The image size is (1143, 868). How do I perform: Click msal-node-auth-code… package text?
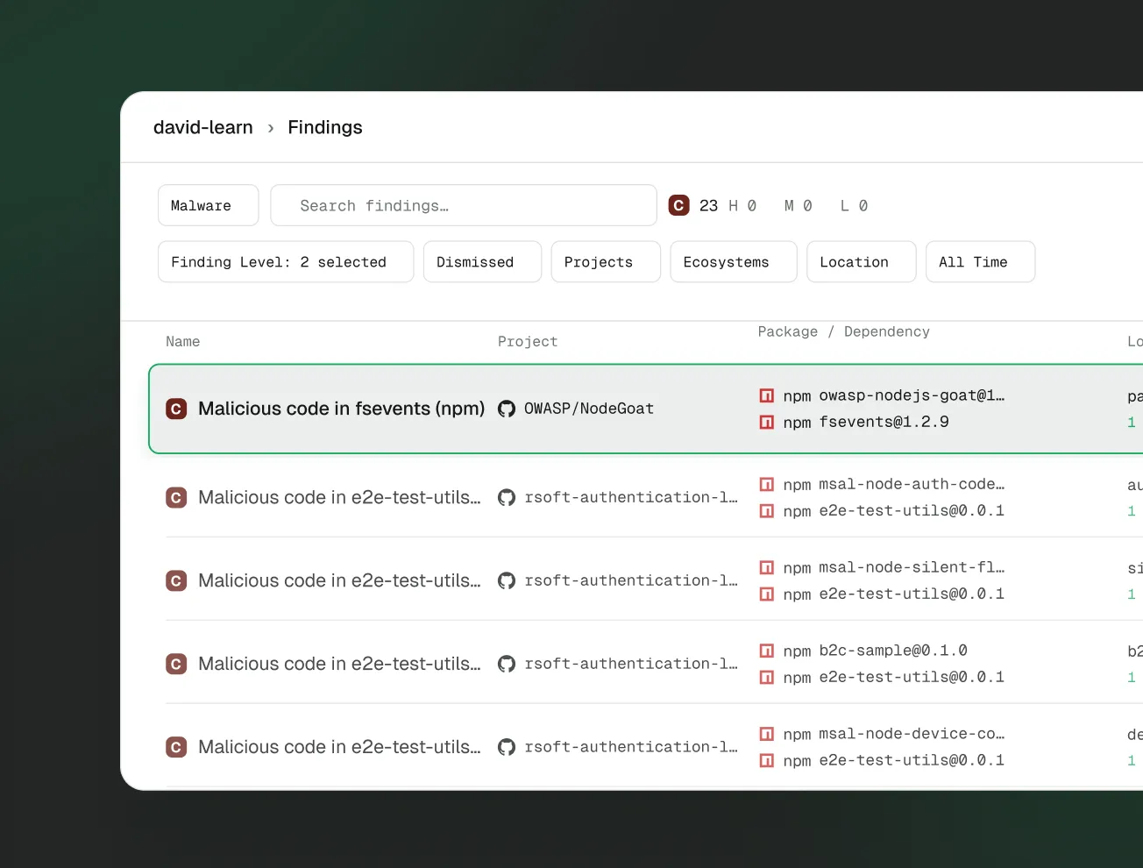click(x=912, y=484)
